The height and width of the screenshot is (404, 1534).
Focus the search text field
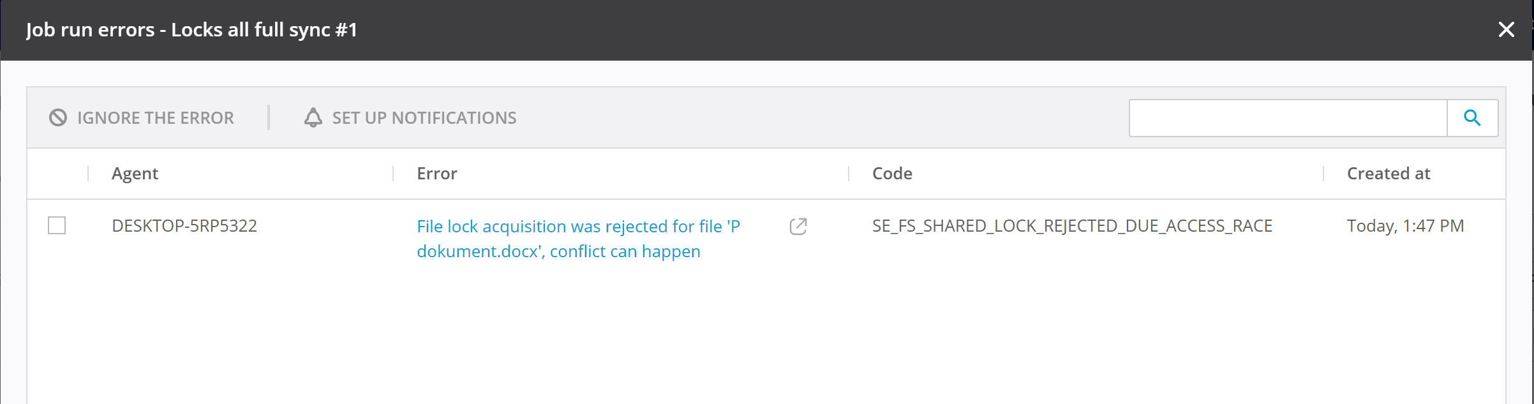pos(1288,118)
